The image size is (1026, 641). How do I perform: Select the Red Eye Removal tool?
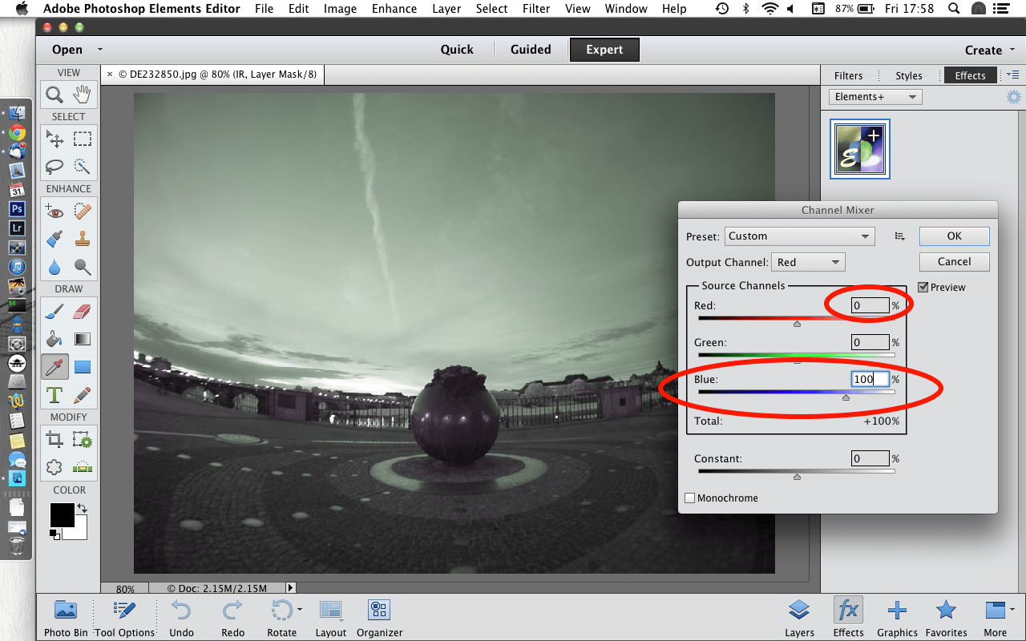[x=55, y=212]
